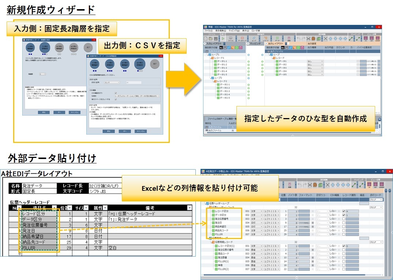Click the ALL filter icon in input layout
The width and height of the screenshot is (393, 280).
pos(221,47)
